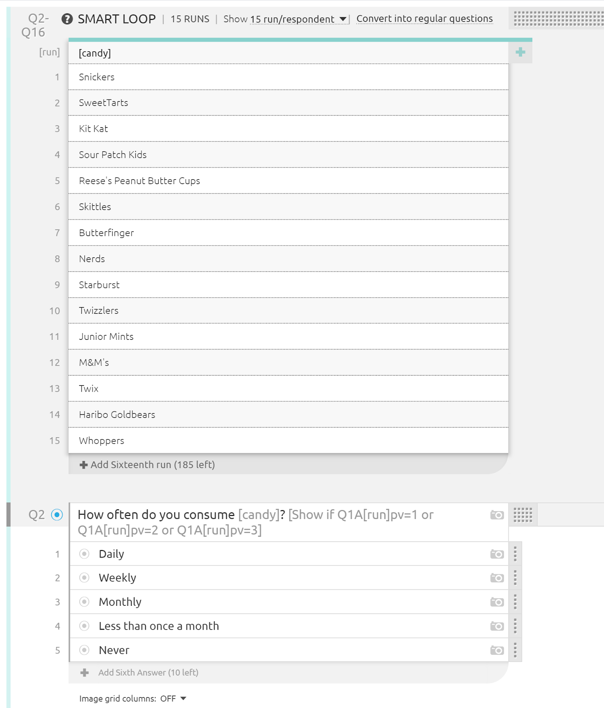The height and width of the screenshot is (708, 604).
Task: Open vertical dots menu for Weekly answer
Action: click(x=515, y=578)
